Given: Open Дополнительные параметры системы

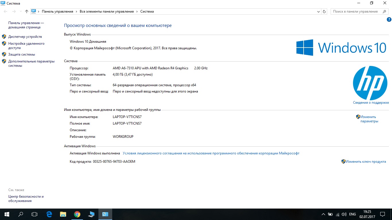Looking at the screenshot, I should 31,63.
